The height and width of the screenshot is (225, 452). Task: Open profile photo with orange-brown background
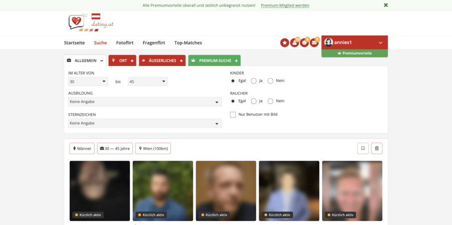(x=226, y=191)
